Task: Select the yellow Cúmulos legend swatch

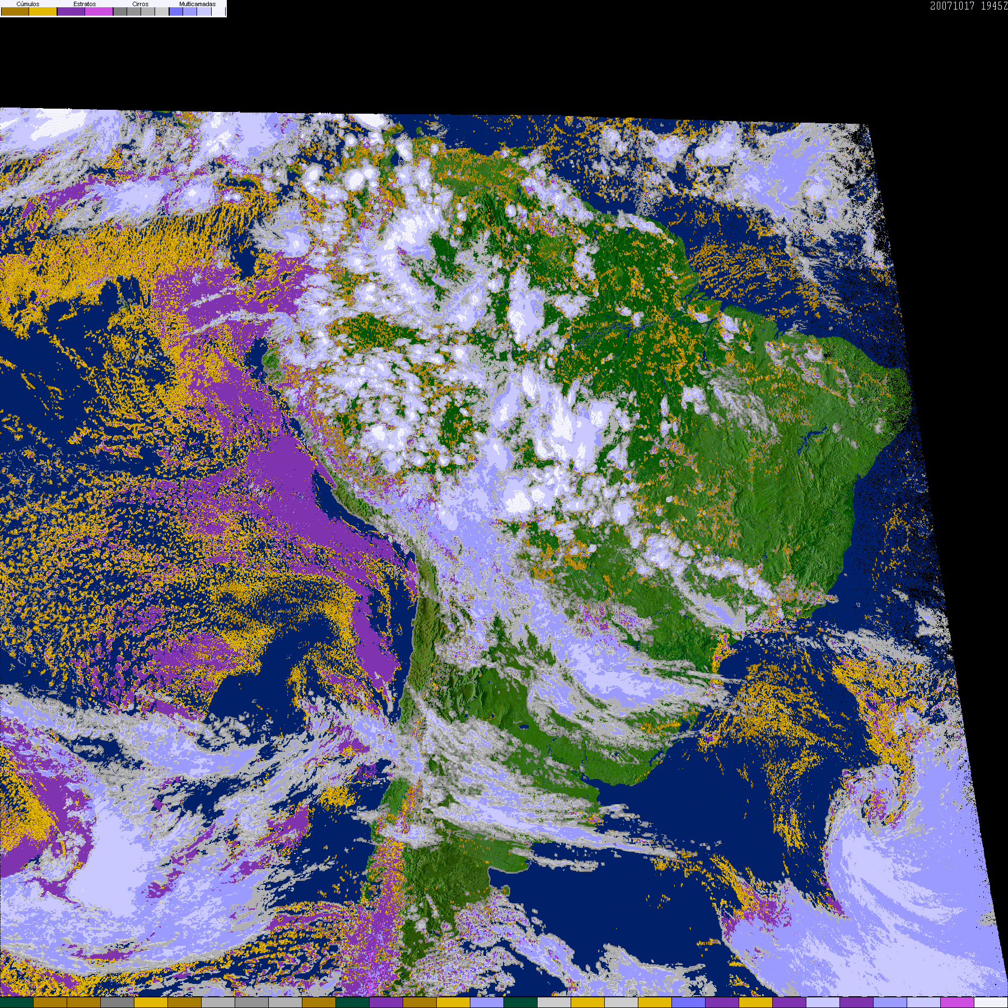Action: [43, 11]
